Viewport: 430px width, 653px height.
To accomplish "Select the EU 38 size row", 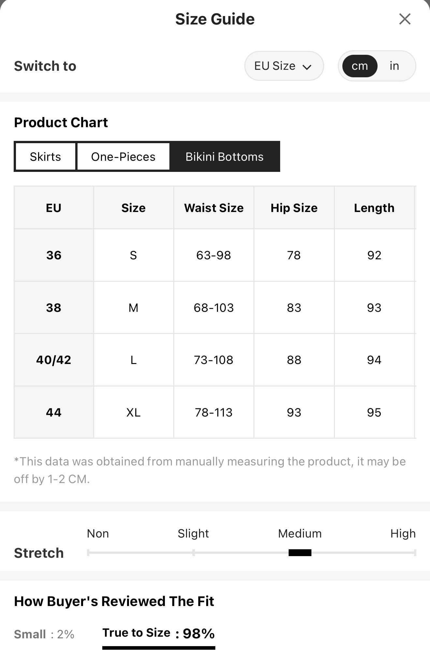I will coord(215,308).
